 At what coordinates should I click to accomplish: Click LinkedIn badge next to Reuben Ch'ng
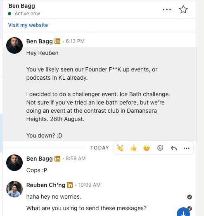click(x=70, y=185)
